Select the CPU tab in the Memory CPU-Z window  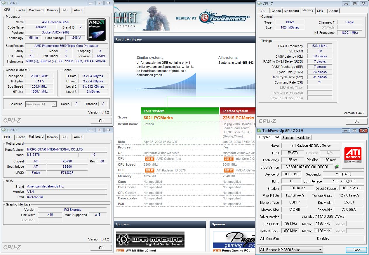[262, 11]
